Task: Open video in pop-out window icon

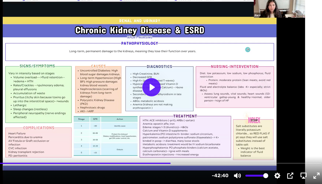Action: 290,176
